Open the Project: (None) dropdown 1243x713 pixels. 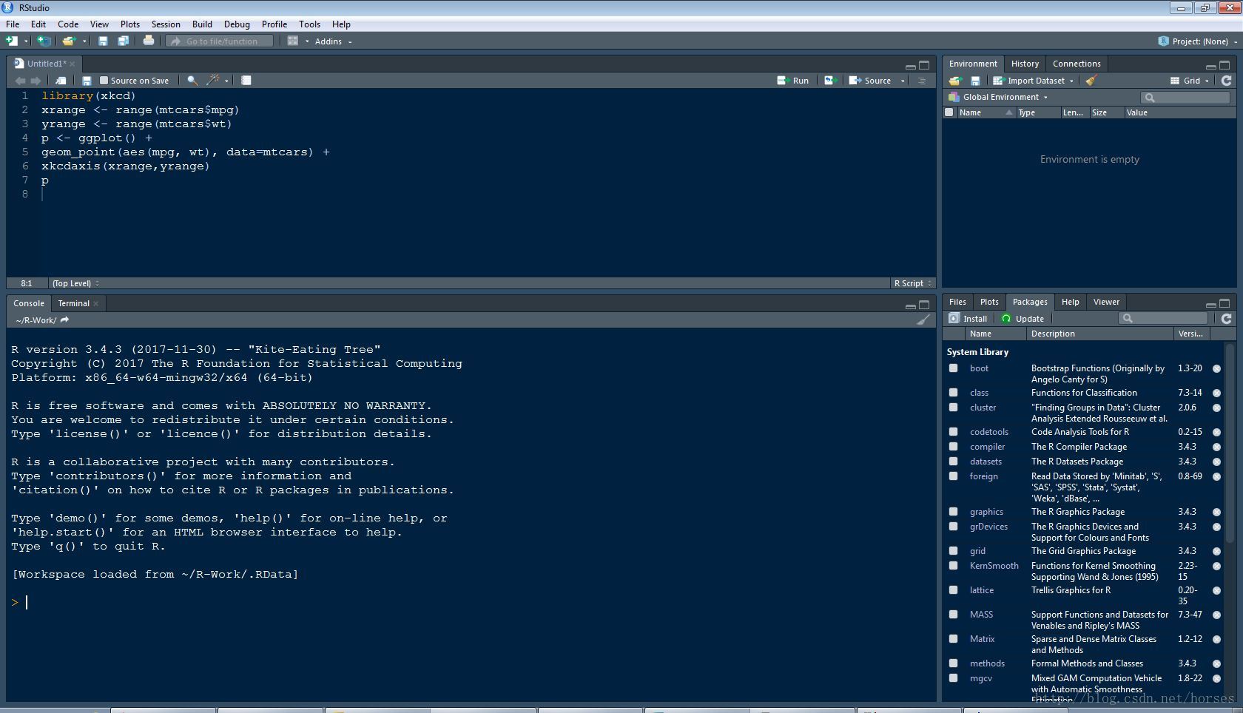1197,41
